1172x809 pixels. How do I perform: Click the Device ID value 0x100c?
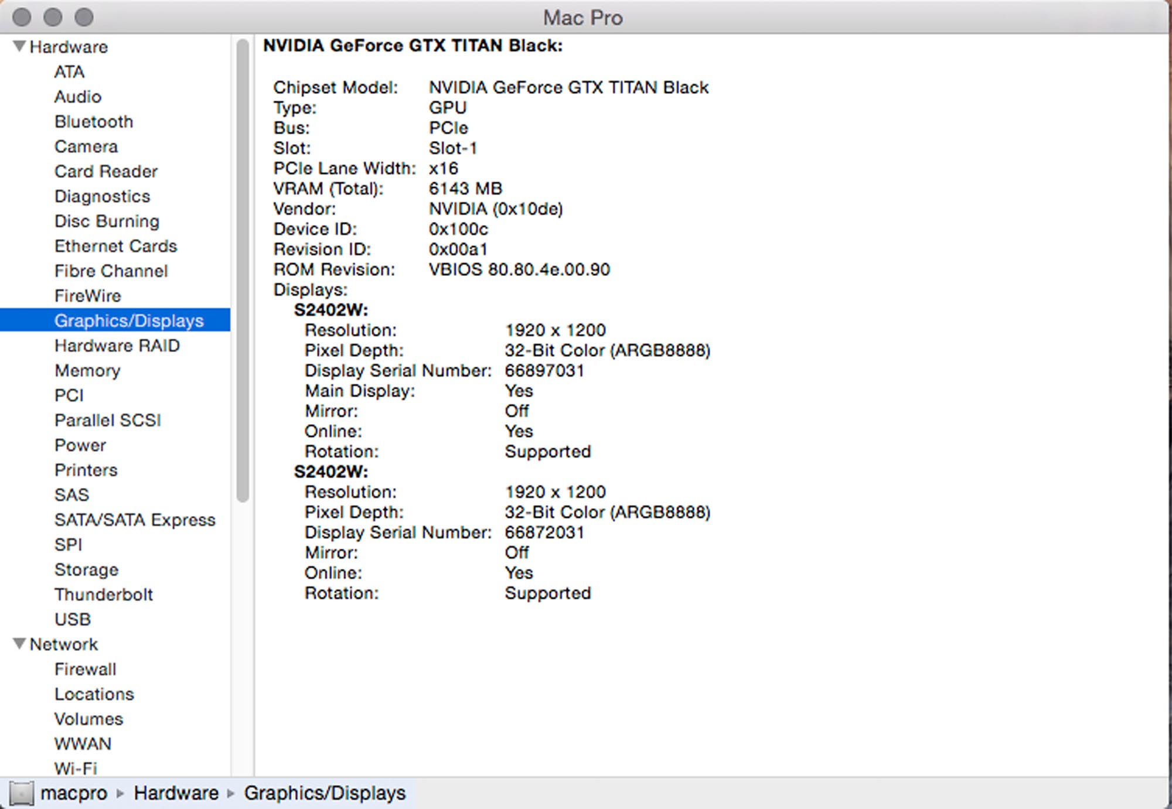coord(458,229)
